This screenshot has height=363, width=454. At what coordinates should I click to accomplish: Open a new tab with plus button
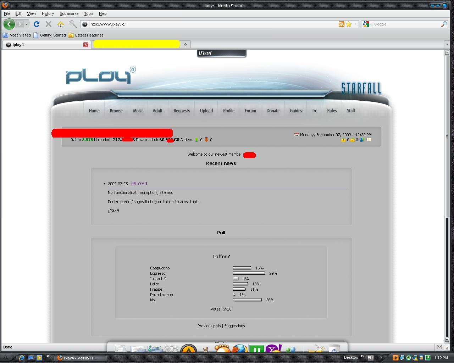coord(185,44)
